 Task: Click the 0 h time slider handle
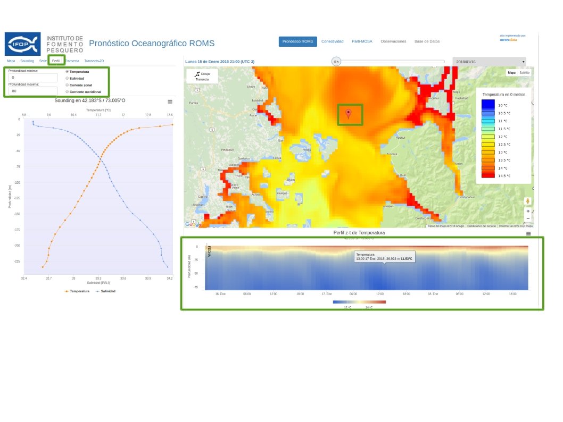(336, 62)
